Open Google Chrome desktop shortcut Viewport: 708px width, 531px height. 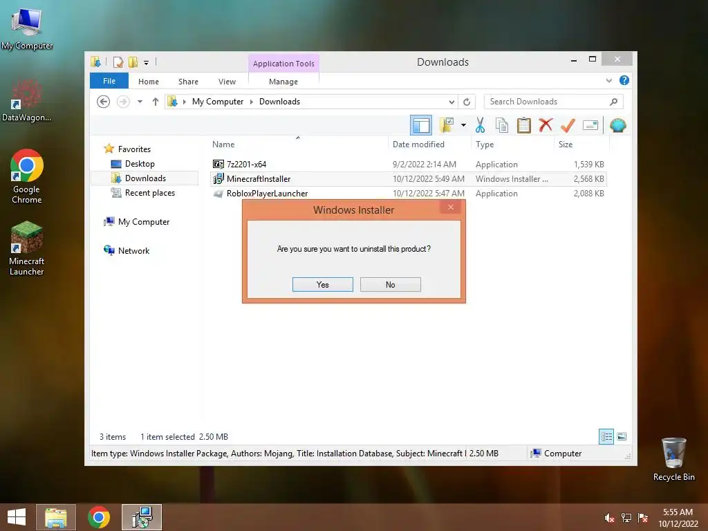(x=27, y=176)
